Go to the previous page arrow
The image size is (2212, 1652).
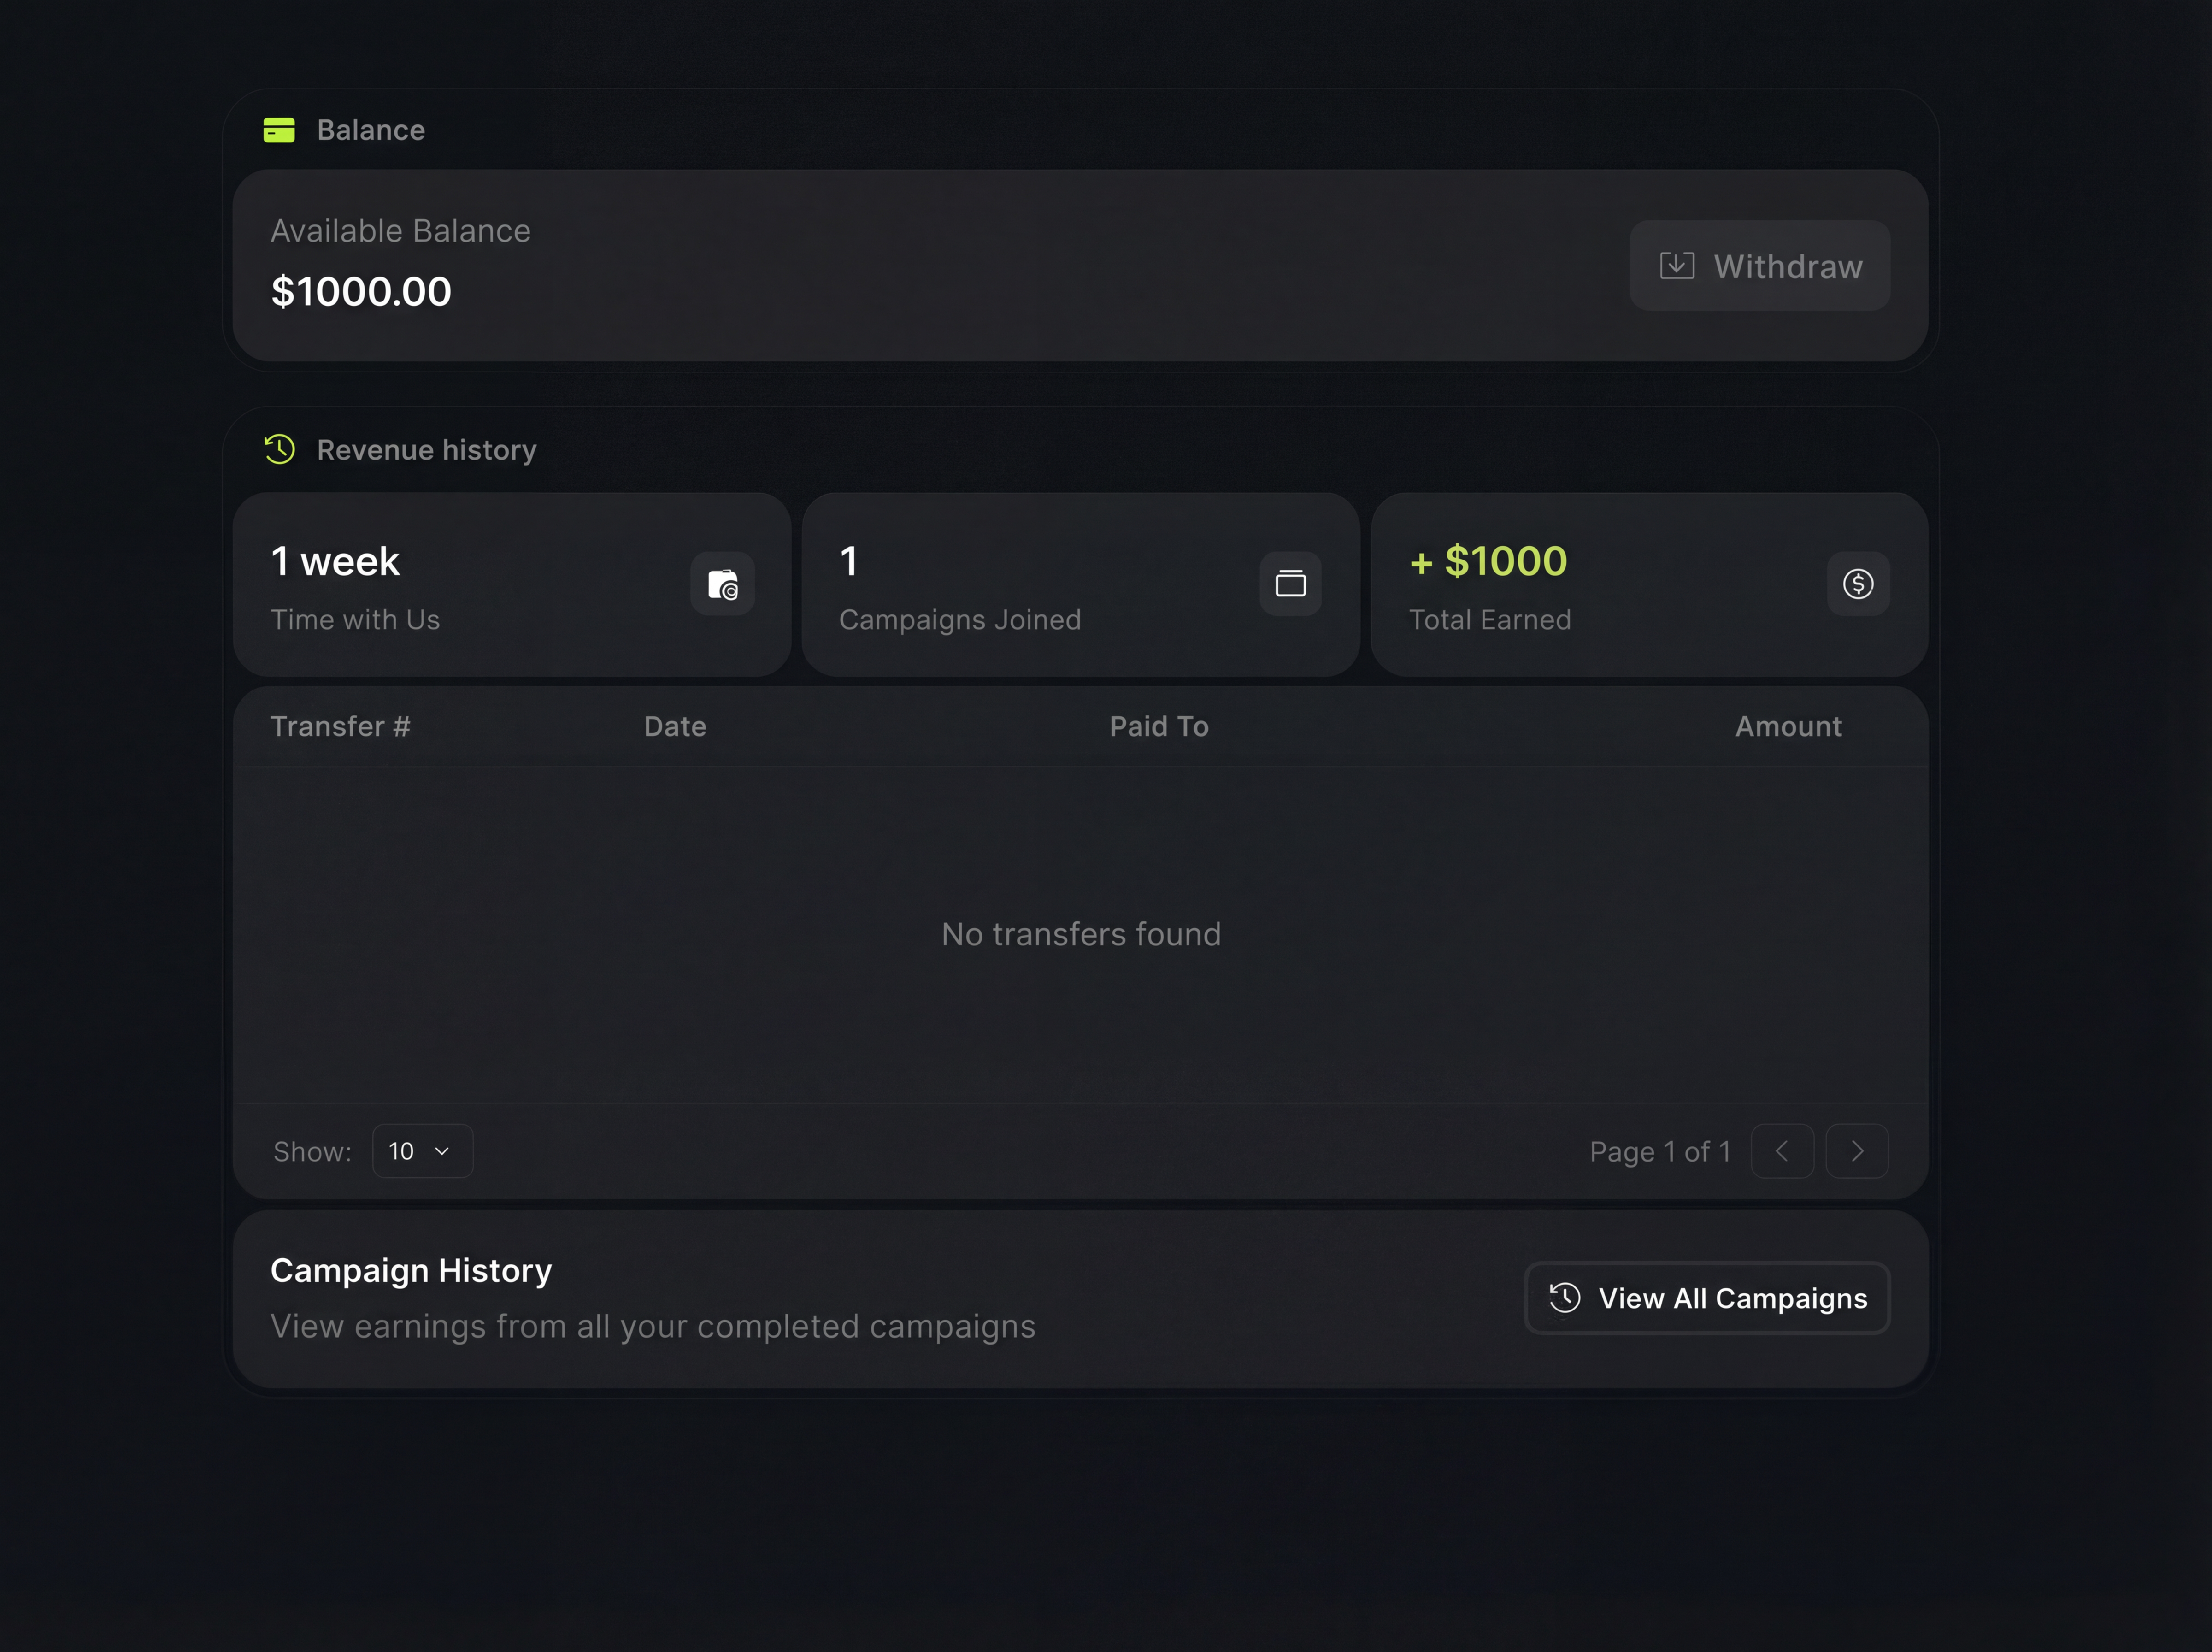[1782, 1151]
